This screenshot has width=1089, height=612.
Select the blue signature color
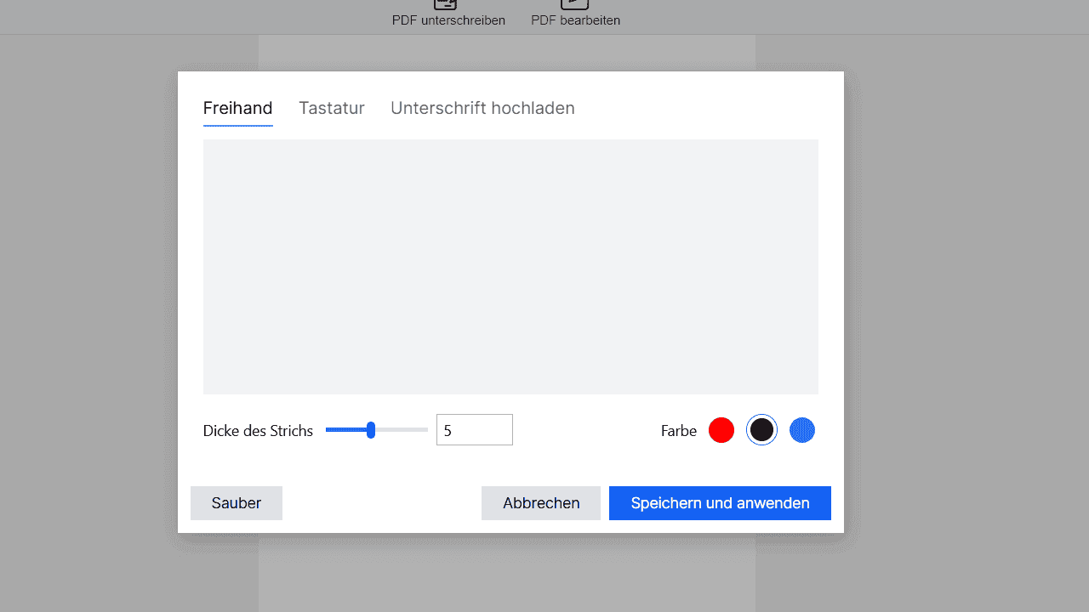point(802,430)
